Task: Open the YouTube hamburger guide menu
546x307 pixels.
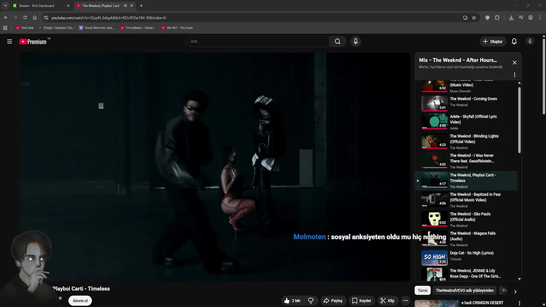Action: tap(9, 41)
